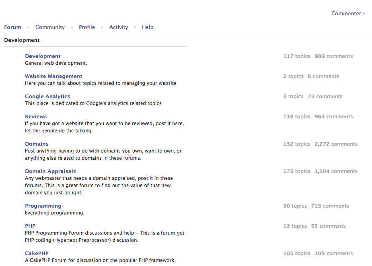Switch to the Activity menu item
This screenshot has width=372, height=266.
point(119,27)
